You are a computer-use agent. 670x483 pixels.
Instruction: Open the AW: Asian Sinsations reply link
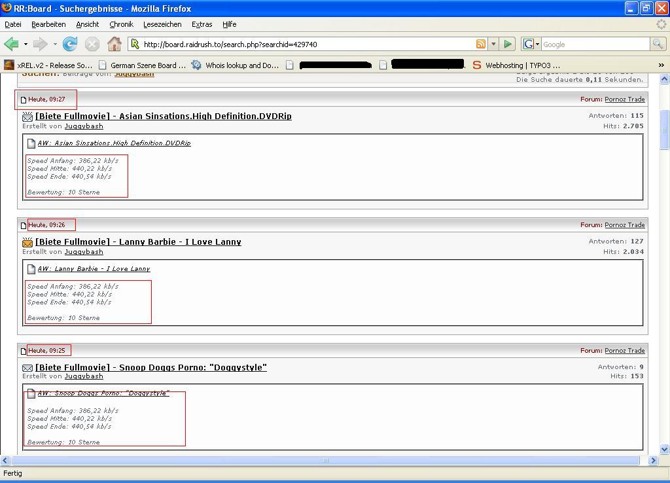point(114,143)
